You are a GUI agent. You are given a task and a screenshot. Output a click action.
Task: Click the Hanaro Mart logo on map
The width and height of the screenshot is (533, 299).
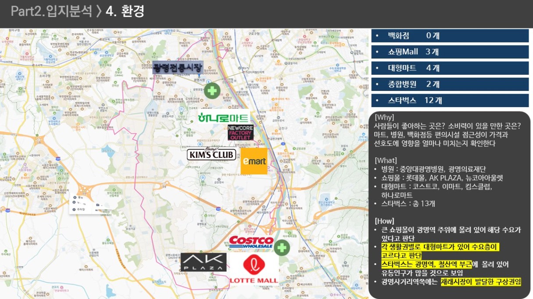pyautogui.click(x=224, y=117)
